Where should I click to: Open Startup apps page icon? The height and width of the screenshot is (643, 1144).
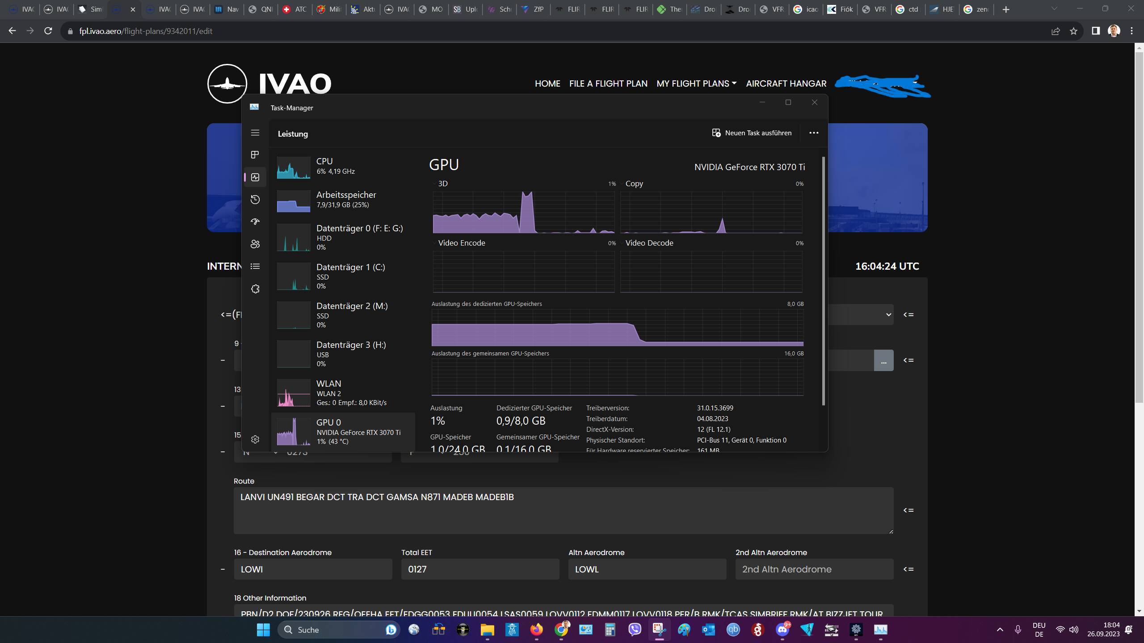pos(255,221)
